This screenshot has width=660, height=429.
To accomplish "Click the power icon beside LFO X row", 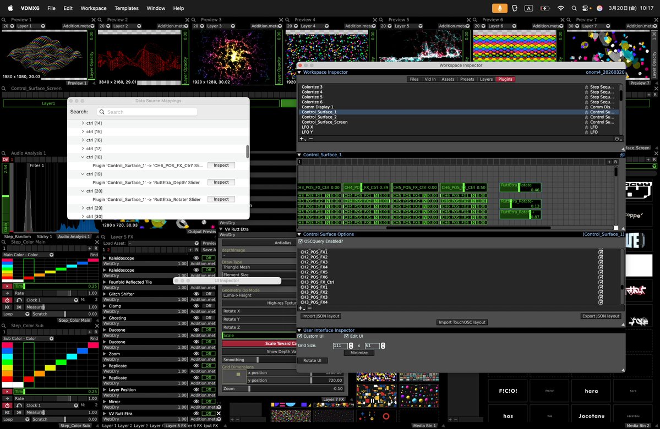I will (586, 127).
